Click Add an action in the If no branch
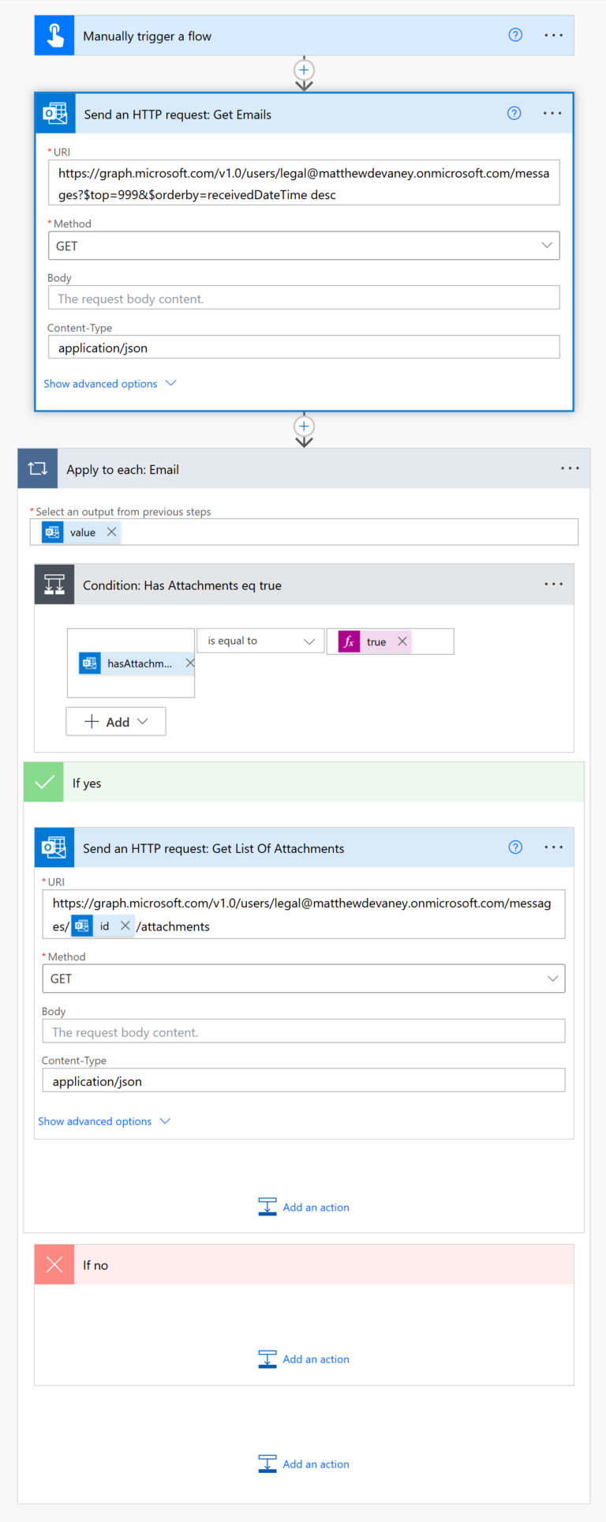606x1522 pixels. pyautogui.click(x=316, y=1359)
